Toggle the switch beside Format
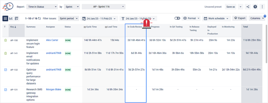 177,18
